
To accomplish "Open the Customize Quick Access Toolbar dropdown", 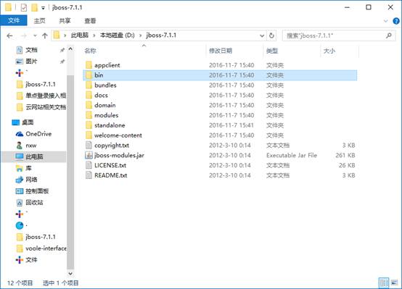I will [43, 8].
